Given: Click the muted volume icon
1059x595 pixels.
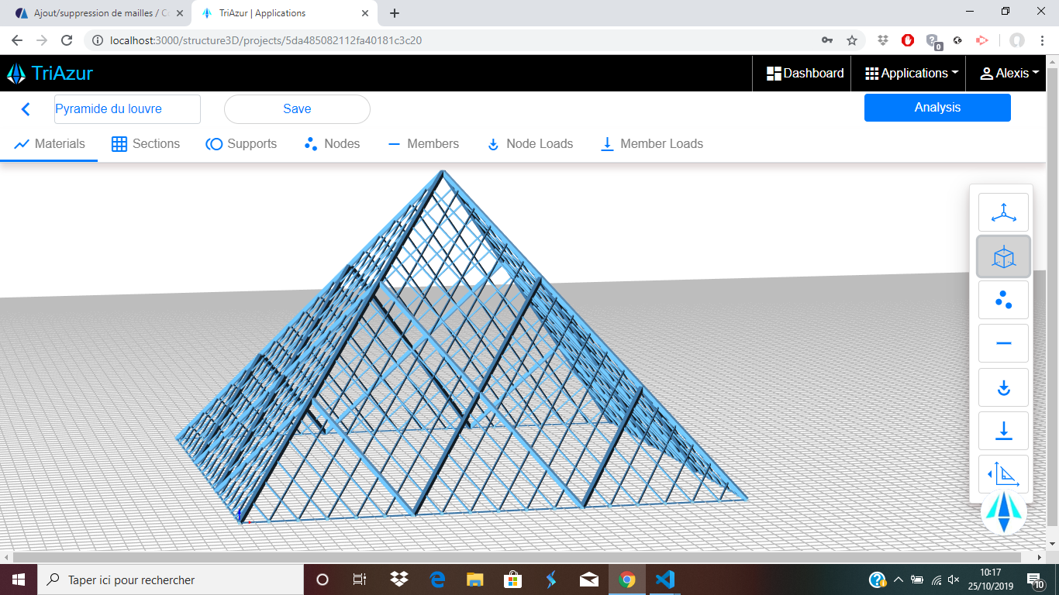Looking at the screenshot, I should coord(954,580).
